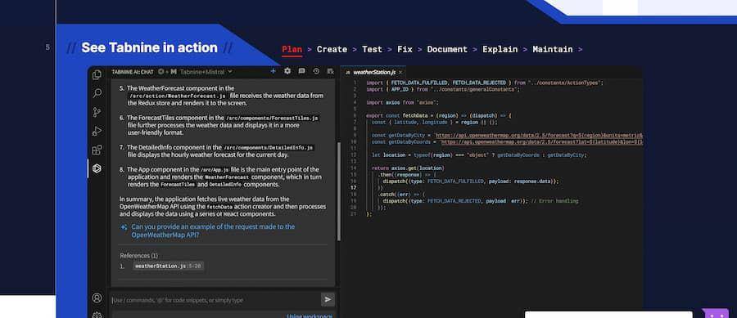Open the Run and Debug icon
Viewport: 737px width, 318px height.
pyautogui.click(x=97, y=131)
